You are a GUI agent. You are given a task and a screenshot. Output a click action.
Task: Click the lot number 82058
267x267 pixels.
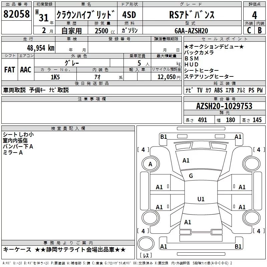(16, 14)
